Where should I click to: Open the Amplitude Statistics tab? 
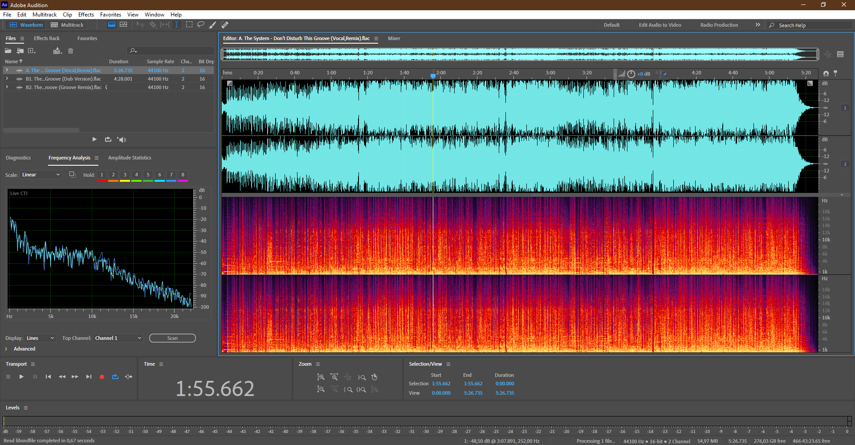[130, 158]
